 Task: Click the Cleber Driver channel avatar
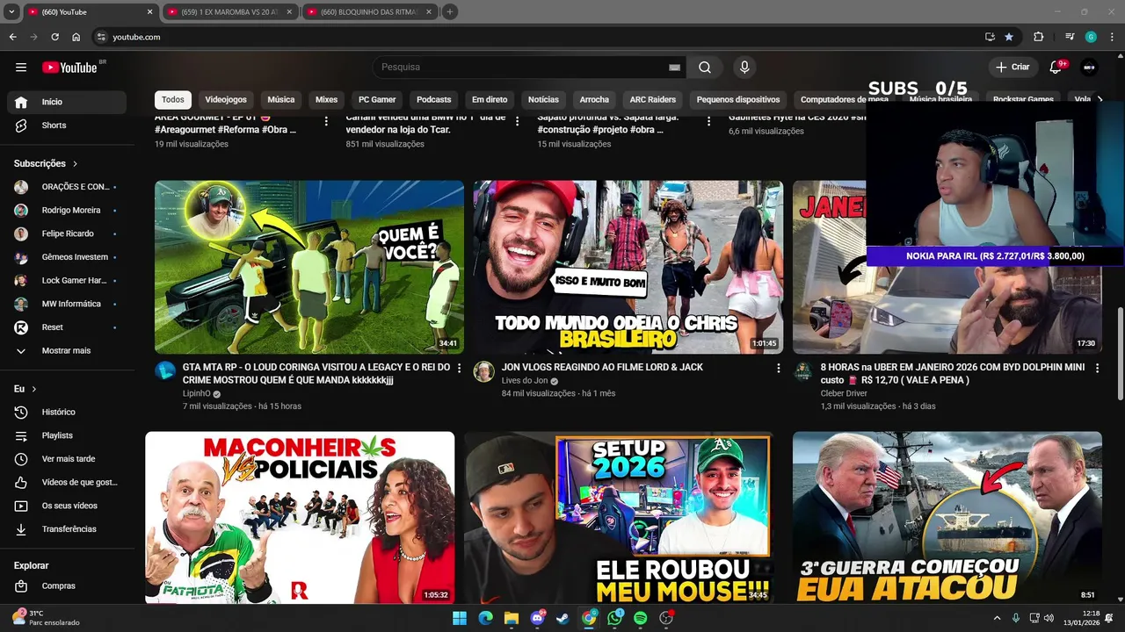coord(803,370)
